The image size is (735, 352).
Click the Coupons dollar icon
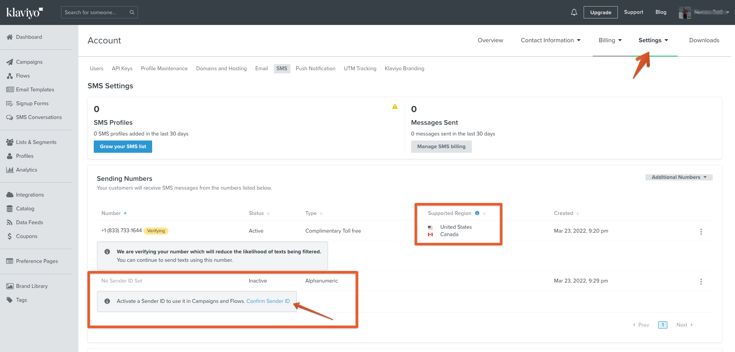(x=10, y=236)
